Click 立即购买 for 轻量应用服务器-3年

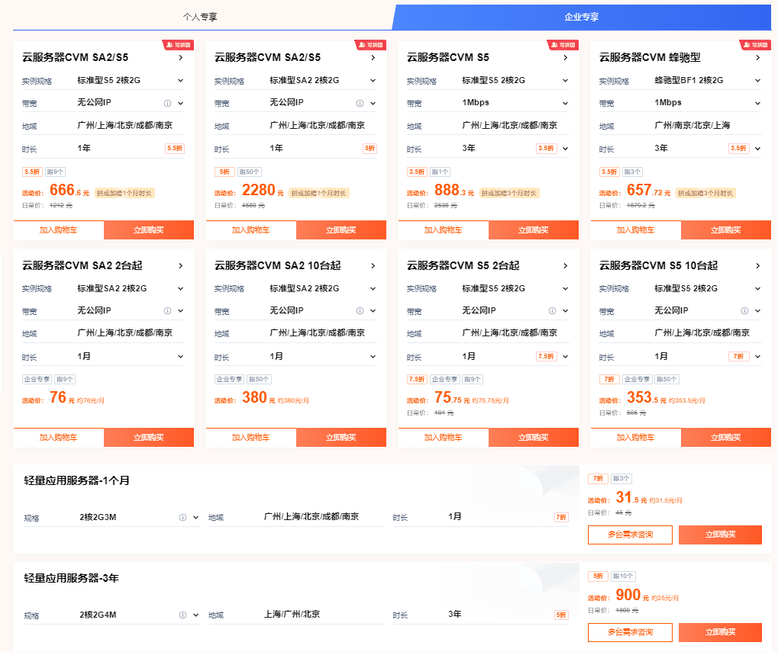click(720, 632)
